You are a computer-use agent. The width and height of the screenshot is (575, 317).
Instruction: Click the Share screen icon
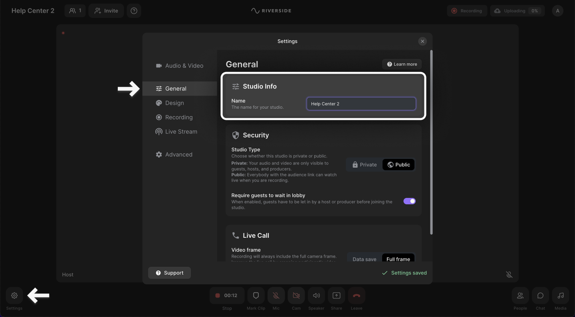tap(336, 295)
